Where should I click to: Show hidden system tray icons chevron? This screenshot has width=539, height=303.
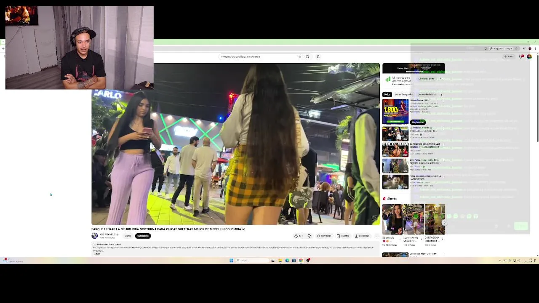pos(499,260)
